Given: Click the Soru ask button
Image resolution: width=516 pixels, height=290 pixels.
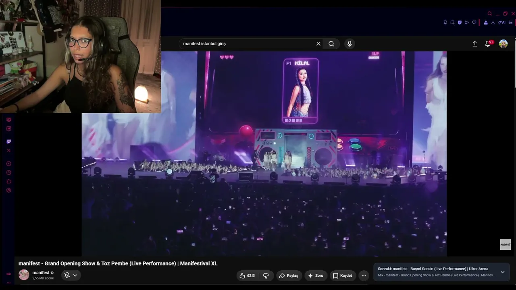Looking at the screenshot, I should (x=316, y=275).
